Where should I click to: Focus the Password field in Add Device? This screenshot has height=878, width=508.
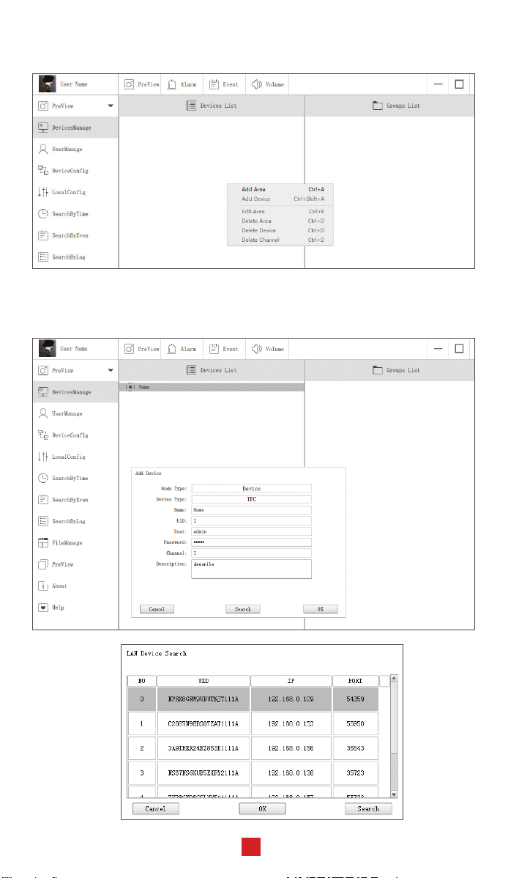(251, 542)
